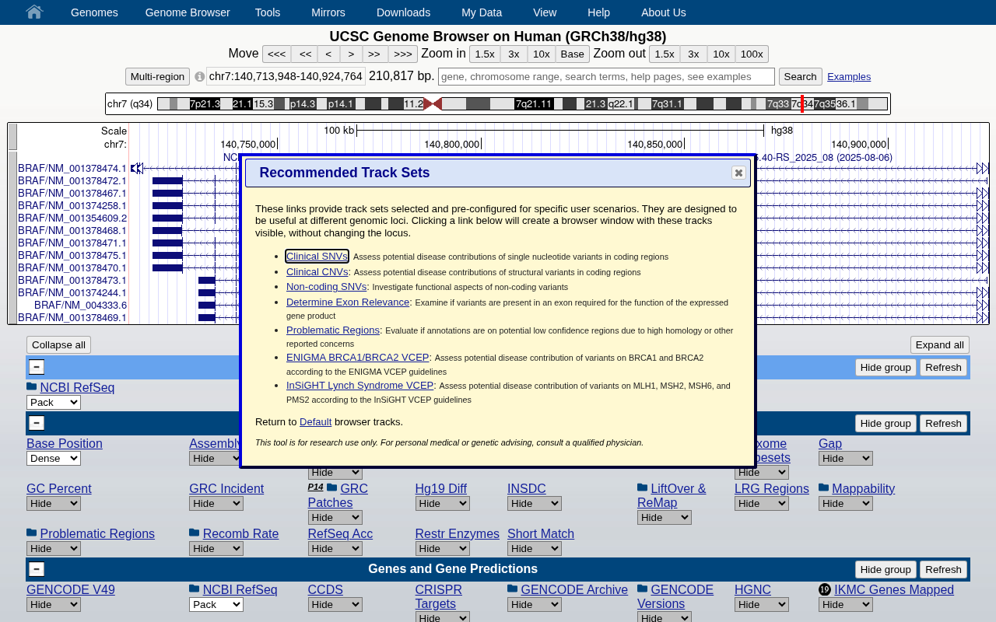Open the Clinical CNVs track set link
Image resolution: width=996 pixels, height=622 pixels.
(317, 271)
